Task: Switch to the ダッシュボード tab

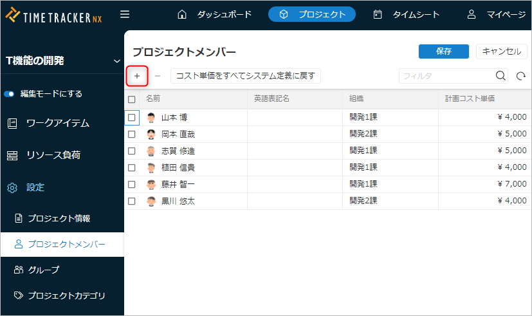Action: [x=214, y=14]
